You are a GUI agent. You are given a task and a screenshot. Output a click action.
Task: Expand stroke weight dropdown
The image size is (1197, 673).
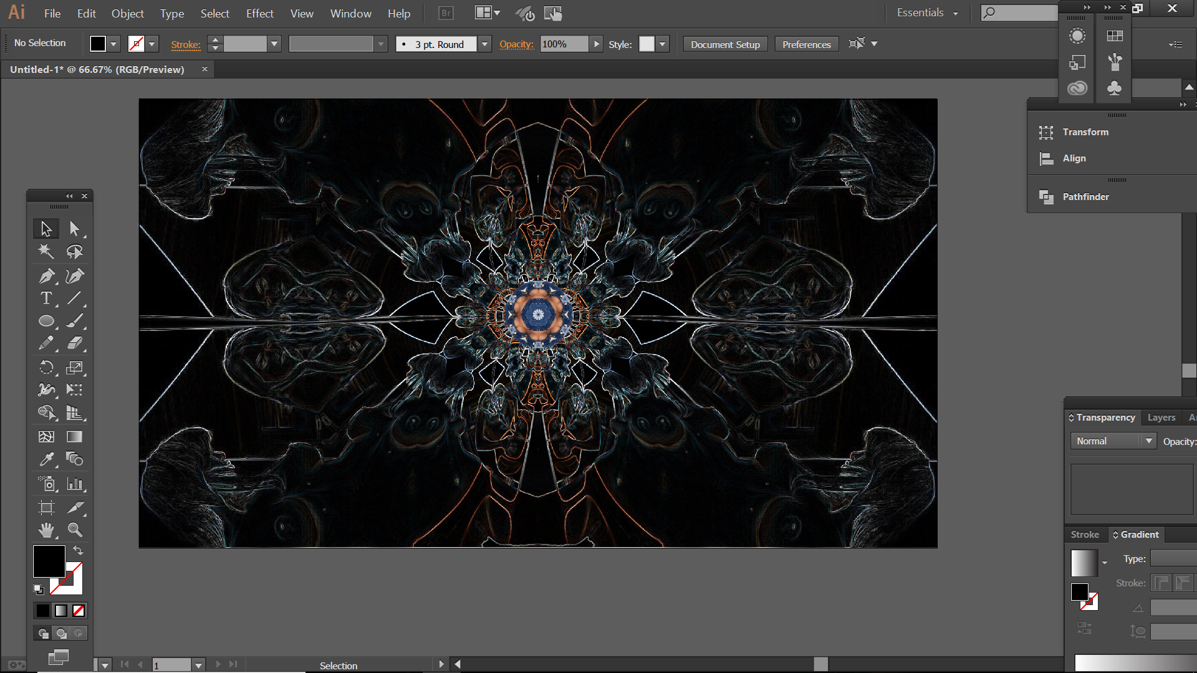pos(274,44)
